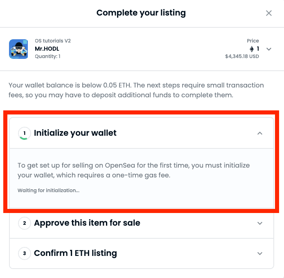Expand the price details chevron

[x=269, y=49]
